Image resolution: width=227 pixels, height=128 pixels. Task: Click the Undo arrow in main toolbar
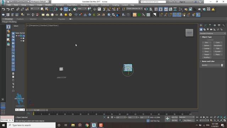pos(4,9)
